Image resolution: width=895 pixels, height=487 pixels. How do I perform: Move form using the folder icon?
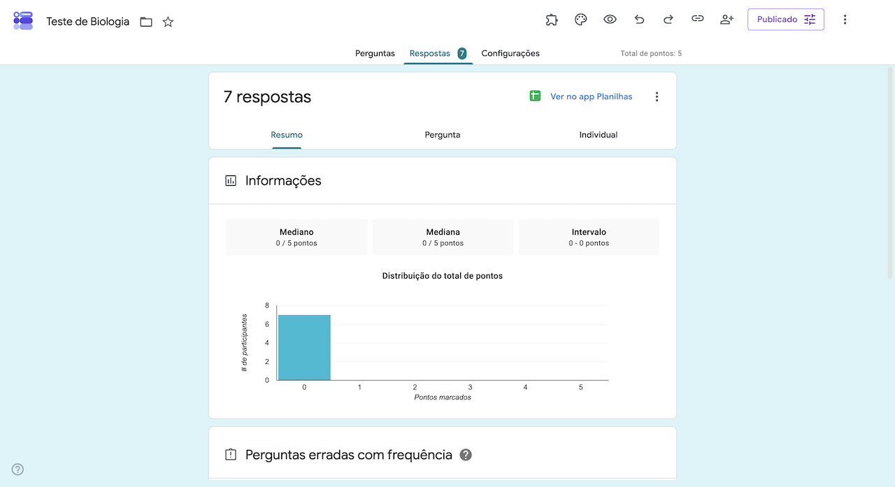146,22
